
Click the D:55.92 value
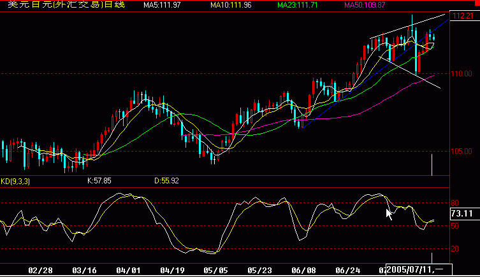click(166, 181)
